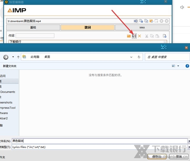This screenshot has width=190, height=161.
Task: Select the Screenshots folder in sidebar
Action: coord(6,102)
